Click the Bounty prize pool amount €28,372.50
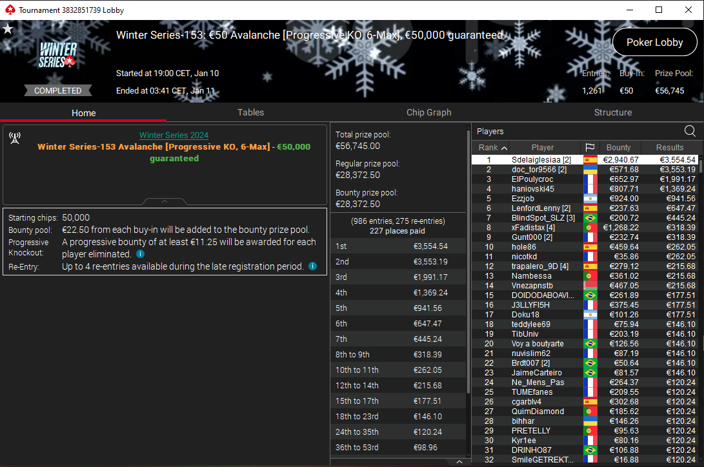704x467 pixels. click(358, 204)
